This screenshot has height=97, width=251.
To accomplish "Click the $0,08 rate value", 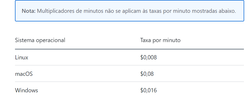I will point(147,74).
